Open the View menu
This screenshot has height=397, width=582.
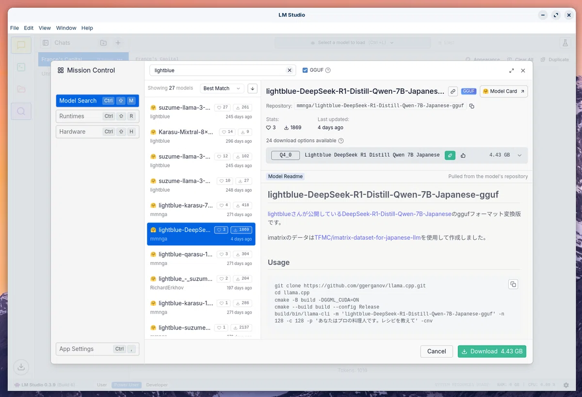pyautogui.click(x=45, y=28)
